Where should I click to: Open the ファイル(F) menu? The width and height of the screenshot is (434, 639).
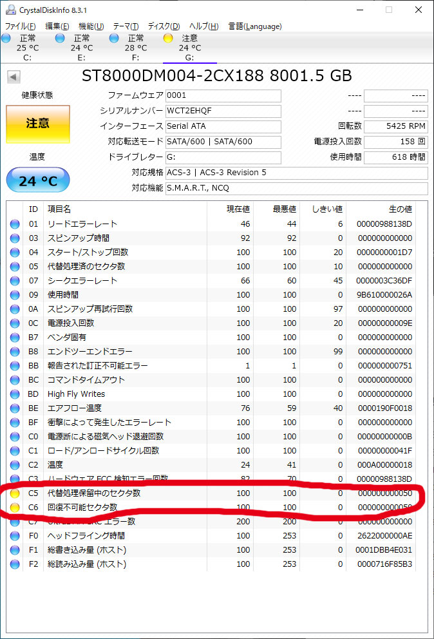(x=21, y=26)
